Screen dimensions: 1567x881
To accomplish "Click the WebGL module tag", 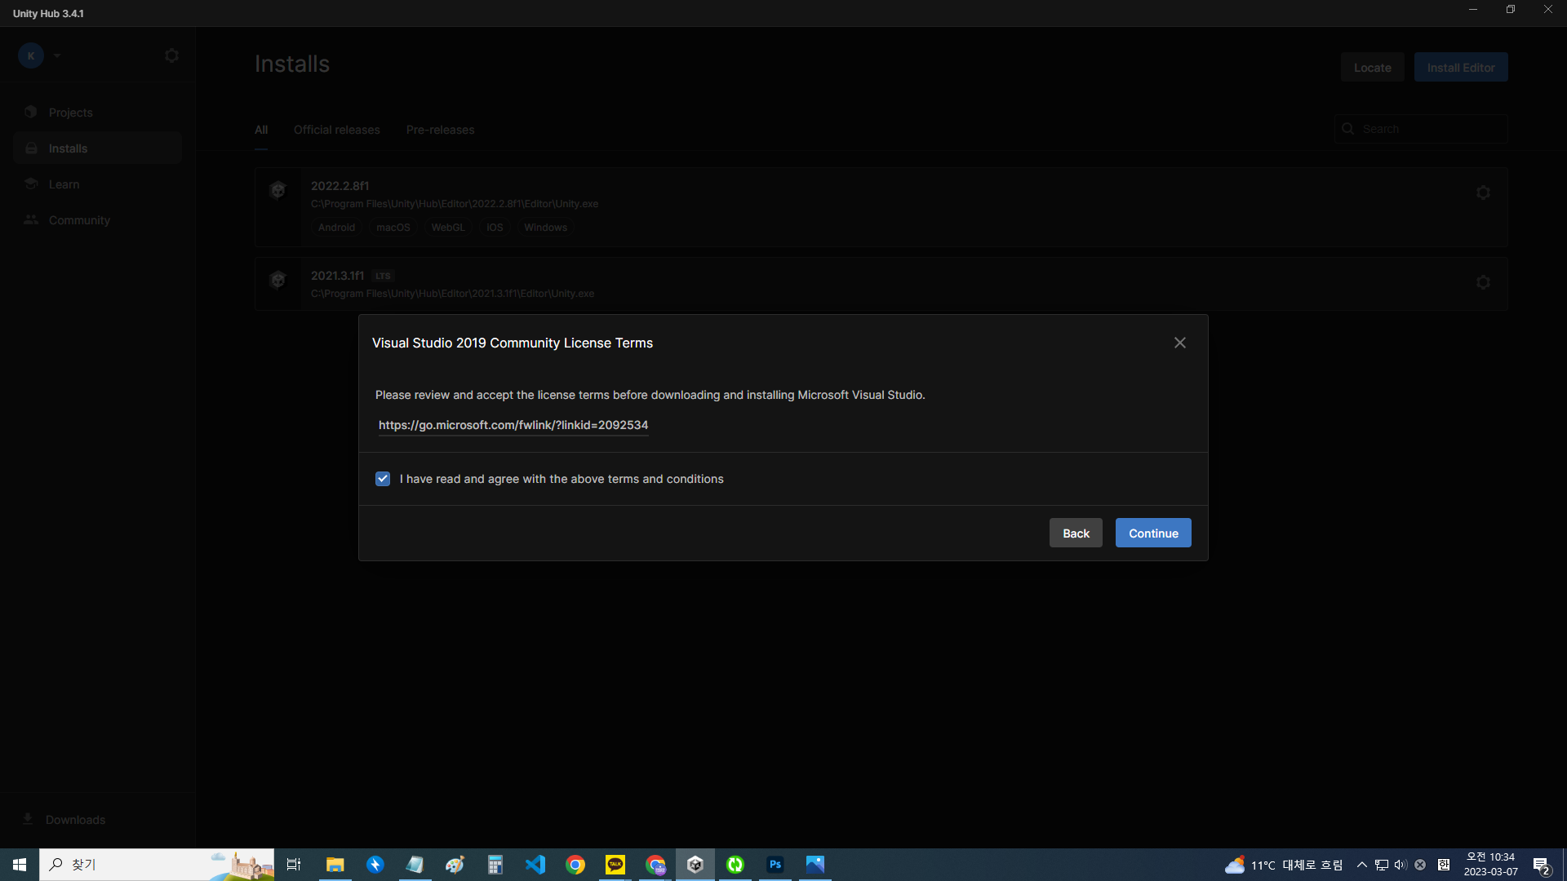I will [448, 228].
